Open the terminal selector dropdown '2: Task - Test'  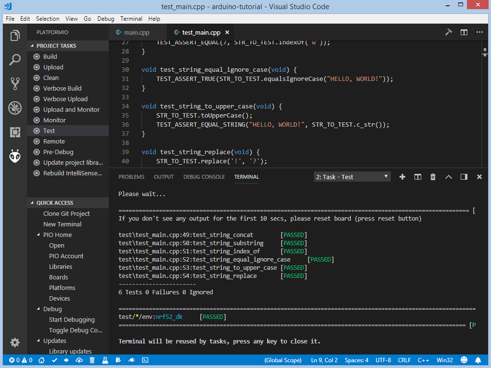[352, 177]
